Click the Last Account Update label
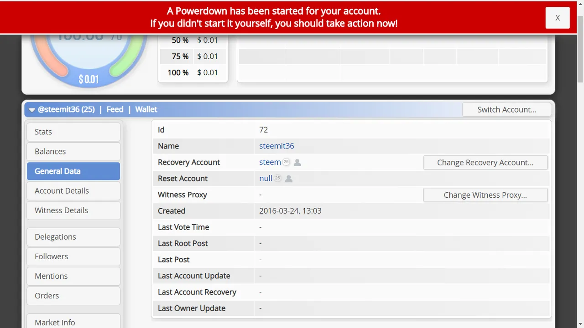Screen dimensions: 584x328 [x=194, y=276]
